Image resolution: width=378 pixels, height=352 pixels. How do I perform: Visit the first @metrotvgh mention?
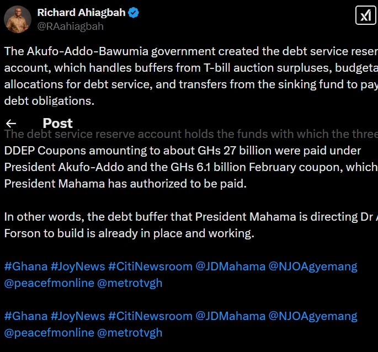point(130,284)
